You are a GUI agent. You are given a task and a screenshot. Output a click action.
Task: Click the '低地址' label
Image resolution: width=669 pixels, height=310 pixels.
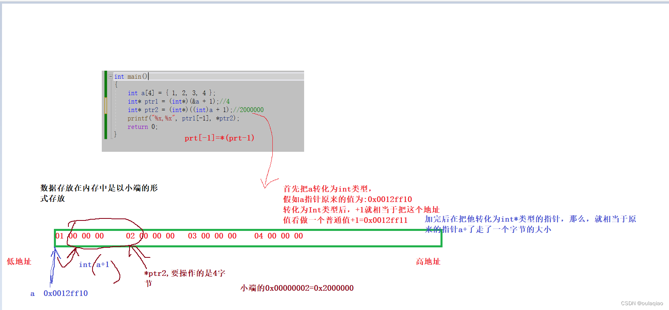pos(19,261)
